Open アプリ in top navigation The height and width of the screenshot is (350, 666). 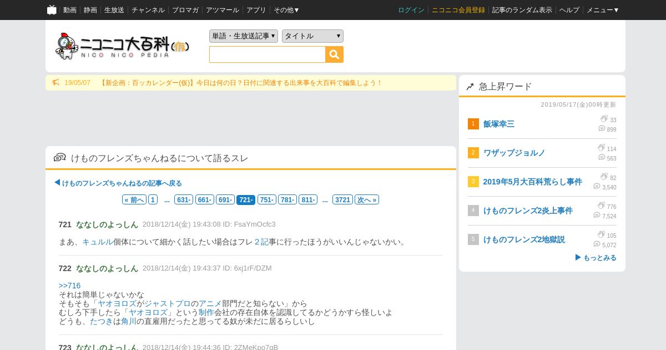coord(256,10)
